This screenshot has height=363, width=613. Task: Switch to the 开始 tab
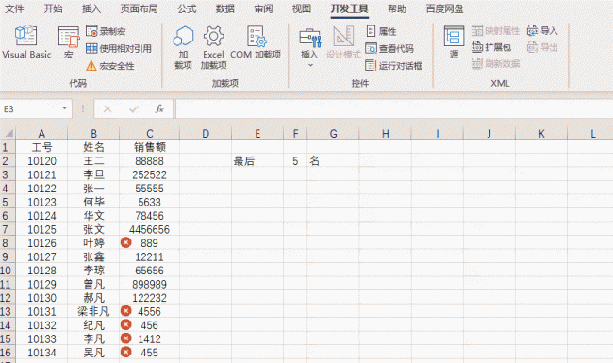(53, 8)
